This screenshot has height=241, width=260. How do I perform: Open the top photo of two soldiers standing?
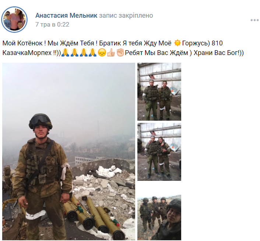(159, 92)
